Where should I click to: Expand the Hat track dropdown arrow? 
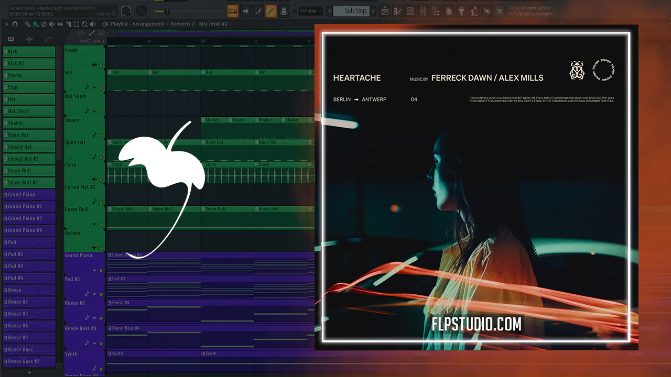(x=95, y=87)
